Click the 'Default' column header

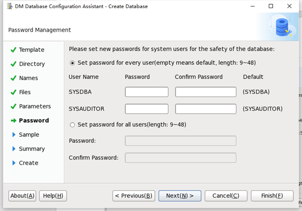[x=253, y=77]
